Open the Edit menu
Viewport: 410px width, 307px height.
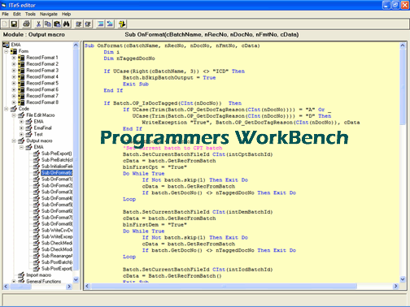[x=17, y=14]
